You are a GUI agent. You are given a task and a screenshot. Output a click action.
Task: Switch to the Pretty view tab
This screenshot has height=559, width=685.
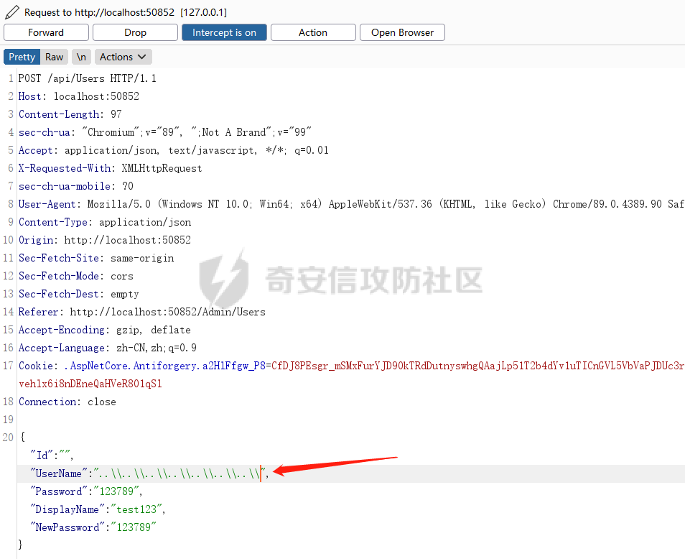coord(22,57)
